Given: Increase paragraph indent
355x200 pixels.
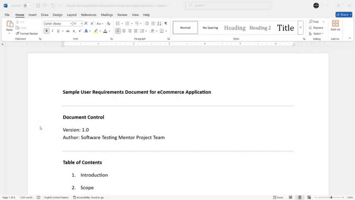Looking at the screenshot, I should [x=153, y=23].
